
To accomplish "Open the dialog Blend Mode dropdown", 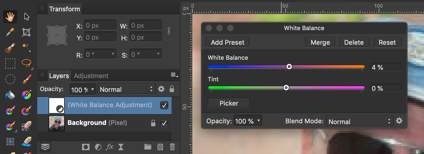I will click(360, 121).
